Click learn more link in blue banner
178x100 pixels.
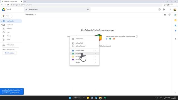15,93
